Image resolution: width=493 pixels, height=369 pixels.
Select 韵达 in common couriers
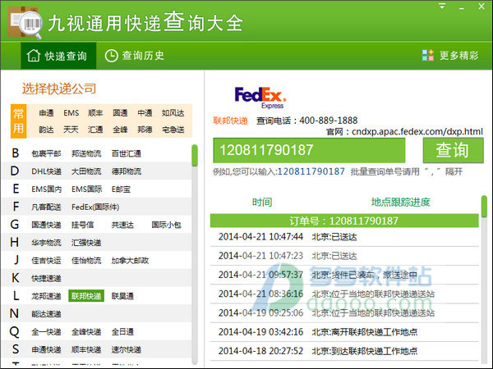pos(47,130)
